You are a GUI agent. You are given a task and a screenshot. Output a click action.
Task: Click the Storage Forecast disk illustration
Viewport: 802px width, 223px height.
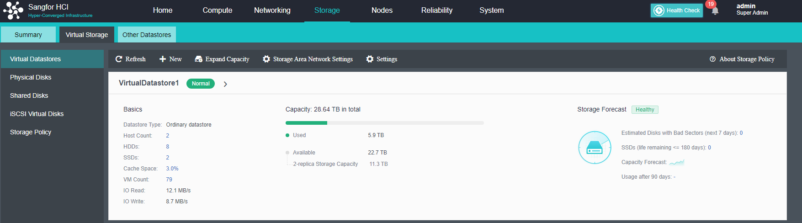(x=595, y=148)
